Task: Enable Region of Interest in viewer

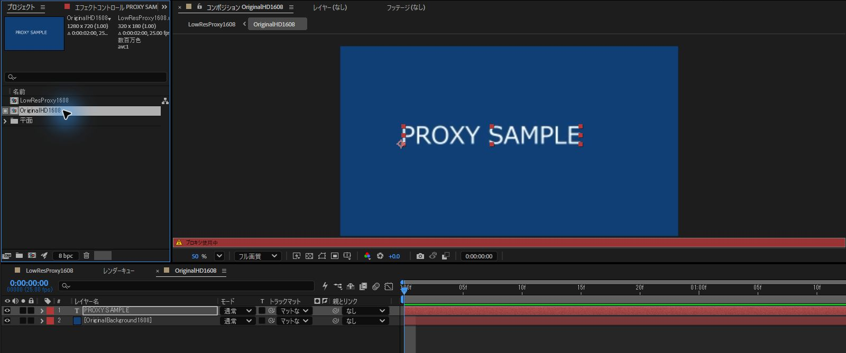Action: [x=335, y=256]
